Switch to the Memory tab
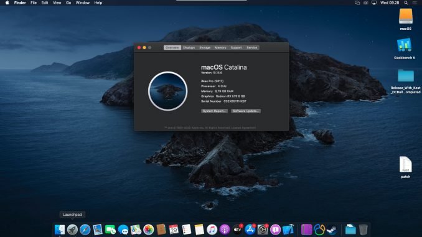Image resolution: width=422 pixels, height=237 pixels. click(220, 48)
